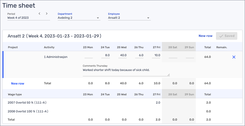Edit Tuesday hours field showing 8.0
This screenshot has height=126, width=245.
(105, 55)
